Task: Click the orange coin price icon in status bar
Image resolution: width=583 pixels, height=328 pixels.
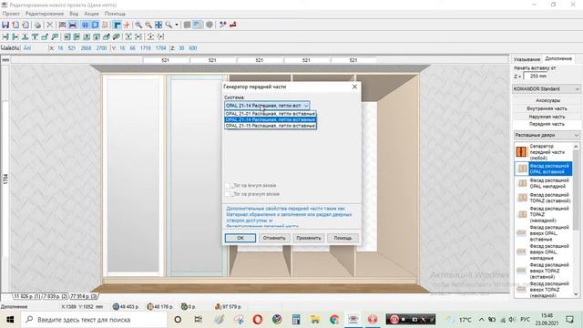Action: (x=149, y=306)
